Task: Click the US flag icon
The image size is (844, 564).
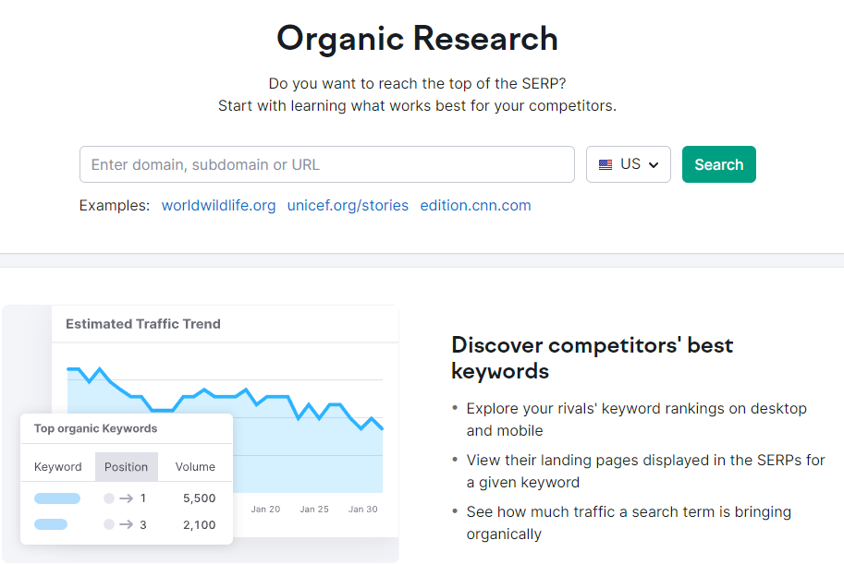Action: pyautogui.click(x=605, y=164)
